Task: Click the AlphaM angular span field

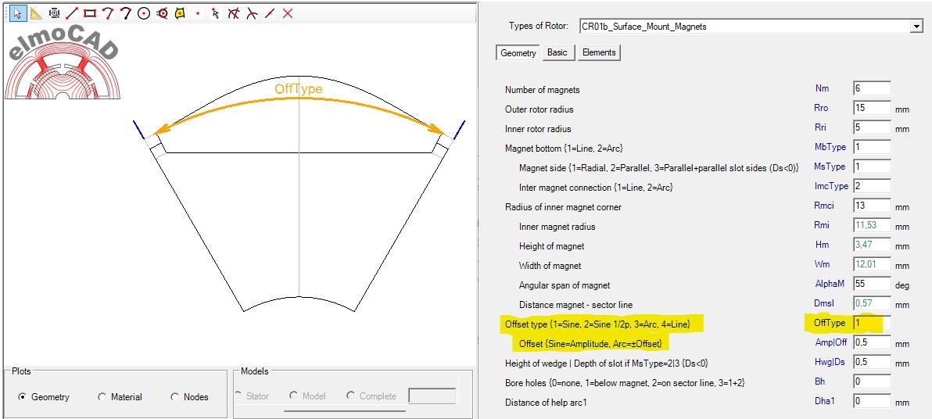Action: click(872, 284)
